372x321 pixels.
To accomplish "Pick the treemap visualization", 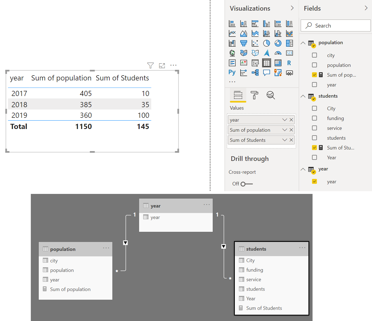I will click(x=289, y=43).
